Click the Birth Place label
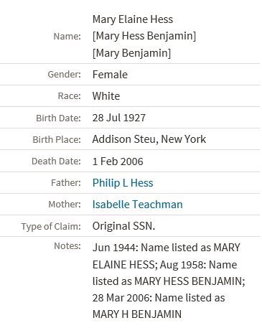The height and width of the screenshot is (328, 262). tap(57, 140)
